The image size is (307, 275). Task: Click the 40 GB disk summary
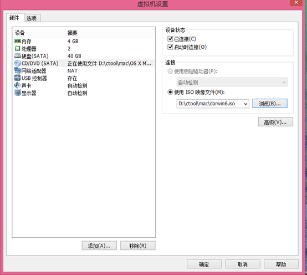click(x=74, y=56)
